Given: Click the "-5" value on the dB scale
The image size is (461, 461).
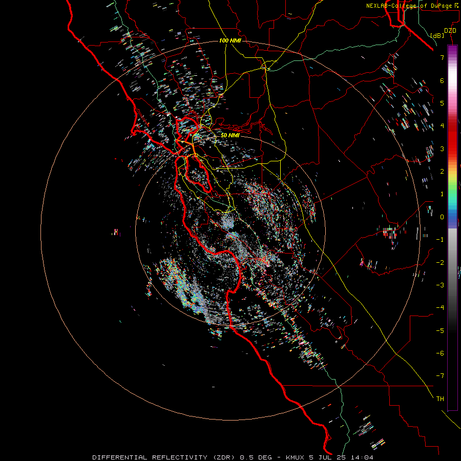Looking at the screenshot, I should (x=440, y=331).
